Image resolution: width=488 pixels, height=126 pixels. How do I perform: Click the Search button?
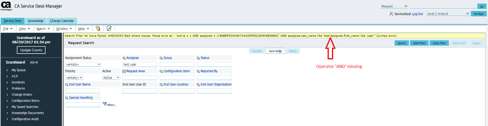click(402, 43)
